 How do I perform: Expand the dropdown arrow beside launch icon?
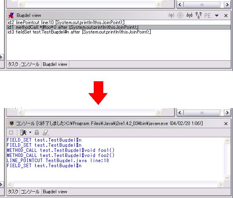30,133
